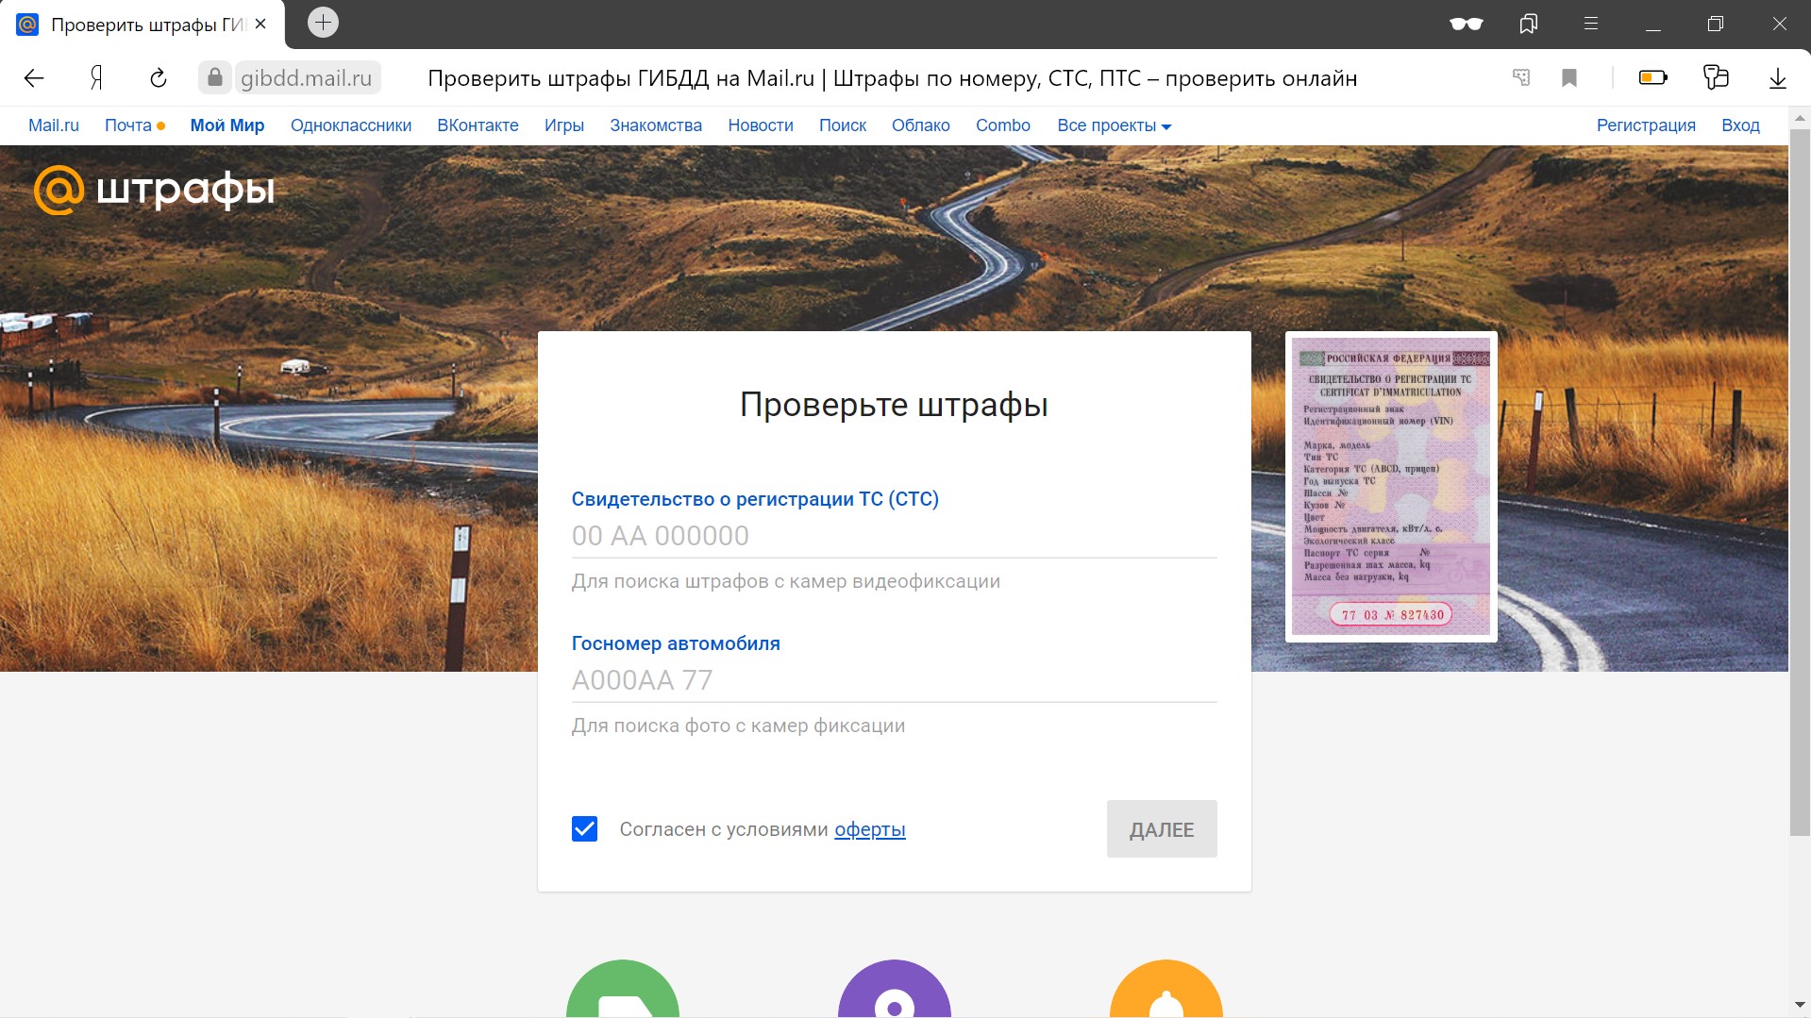Open Почта in the top navigation
Screen dimensions: 1811x1018
pyautogui.click(x=128, y=125)
